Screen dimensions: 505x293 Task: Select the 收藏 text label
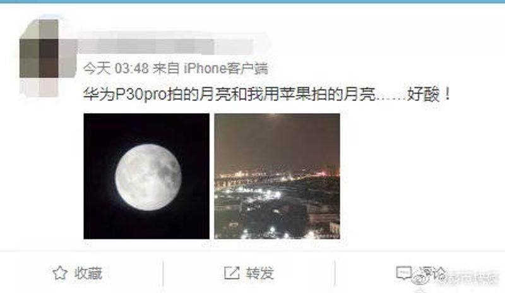(x=88, y=273)
